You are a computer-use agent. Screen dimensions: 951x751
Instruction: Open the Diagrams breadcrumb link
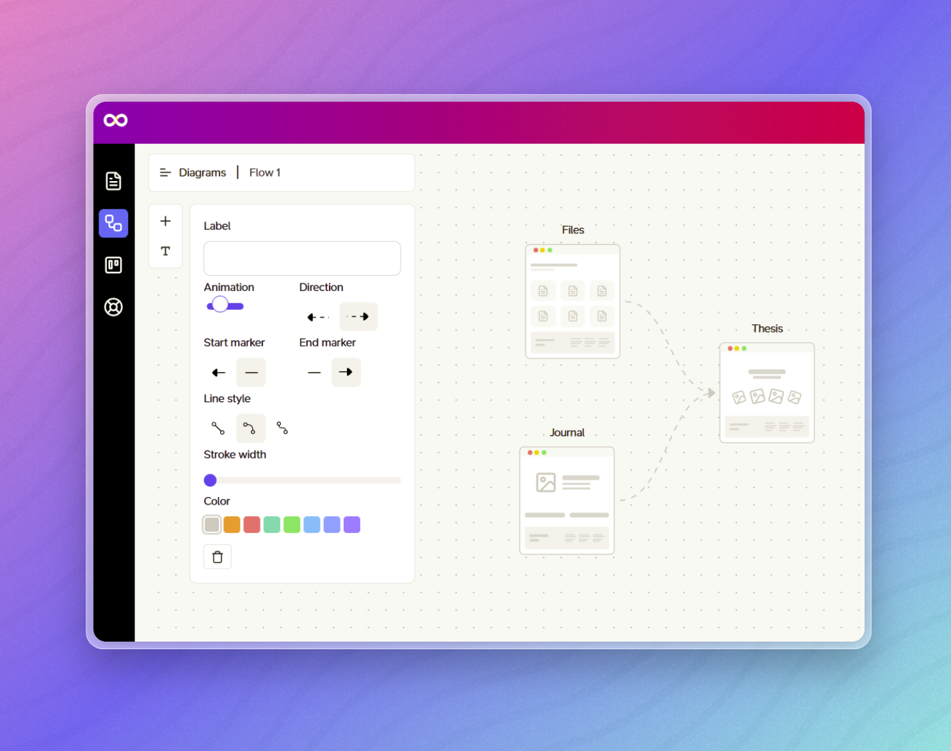pyautogui.click(x=202, y=172)
